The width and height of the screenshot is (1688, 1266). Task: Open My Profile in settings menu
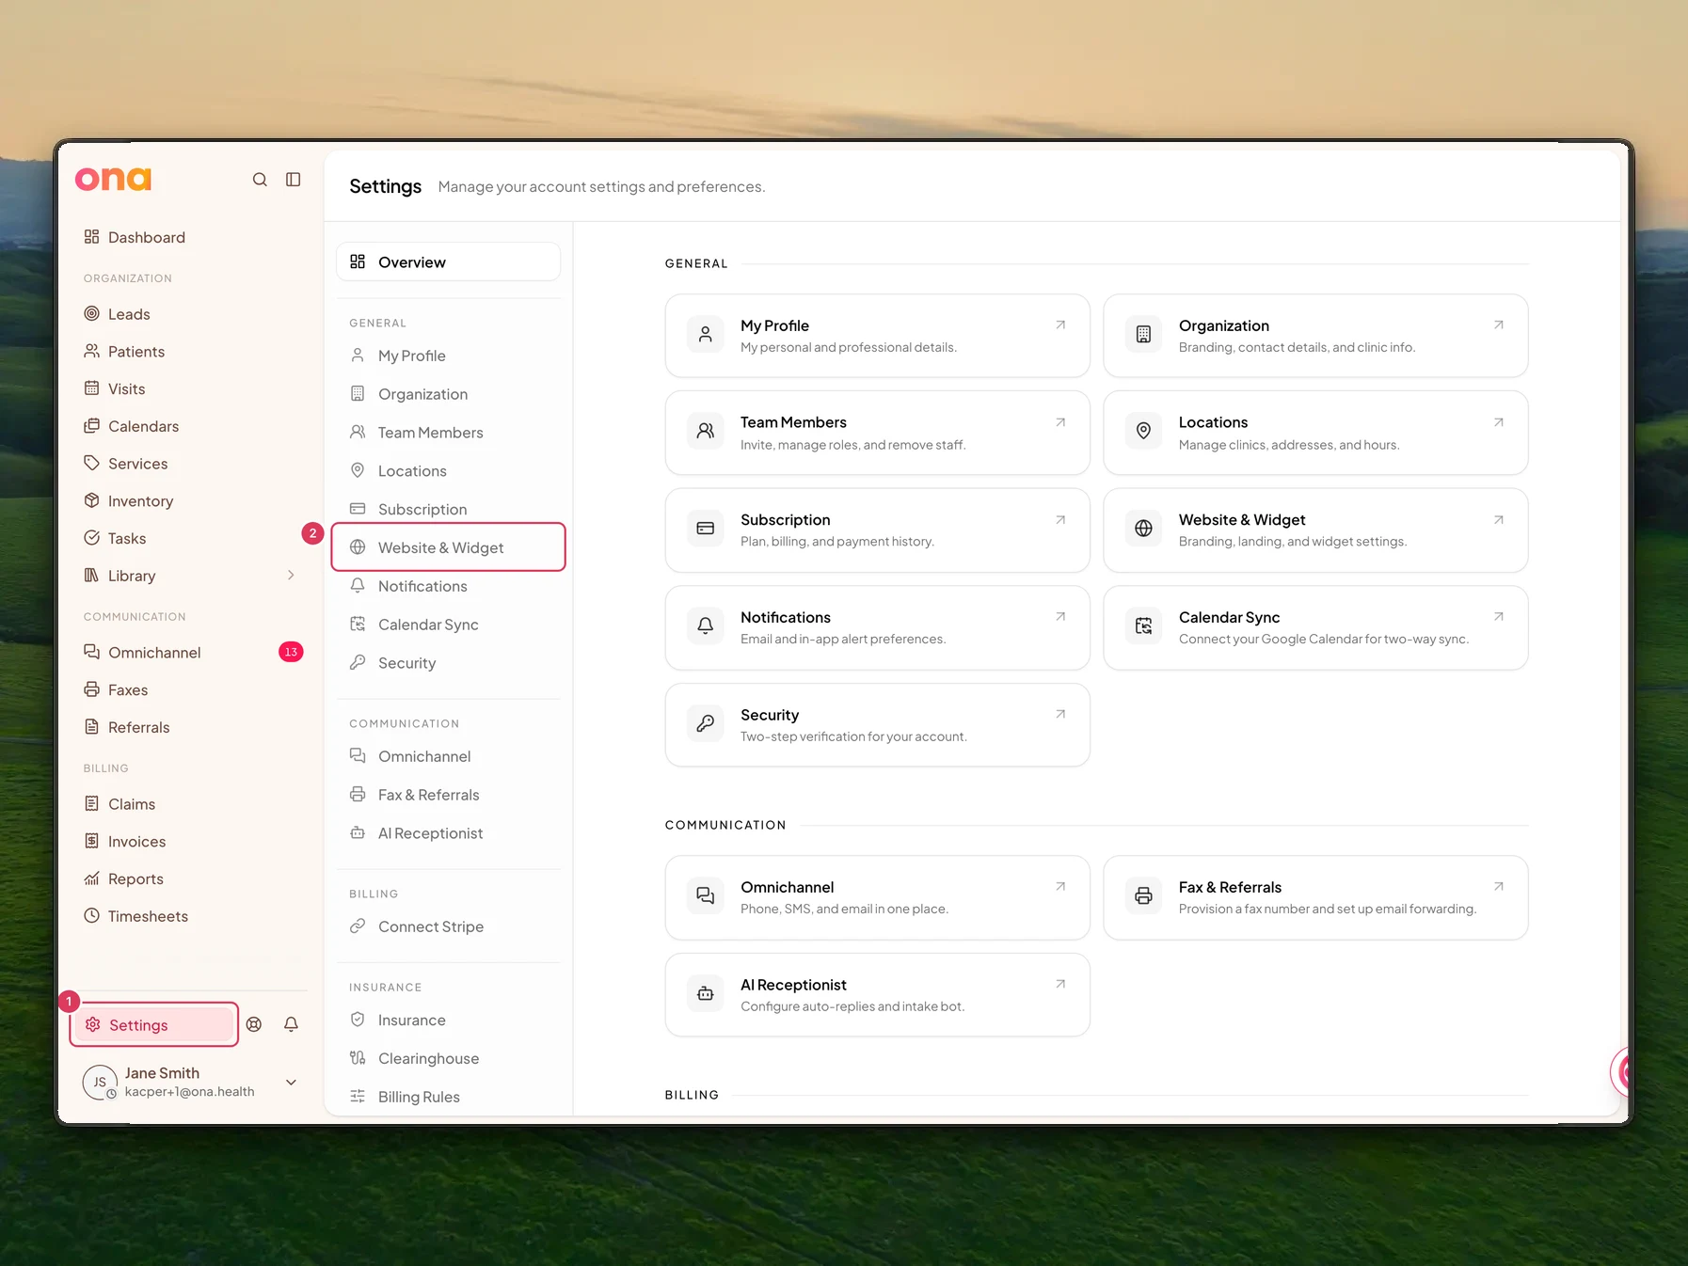coord(448,356)
